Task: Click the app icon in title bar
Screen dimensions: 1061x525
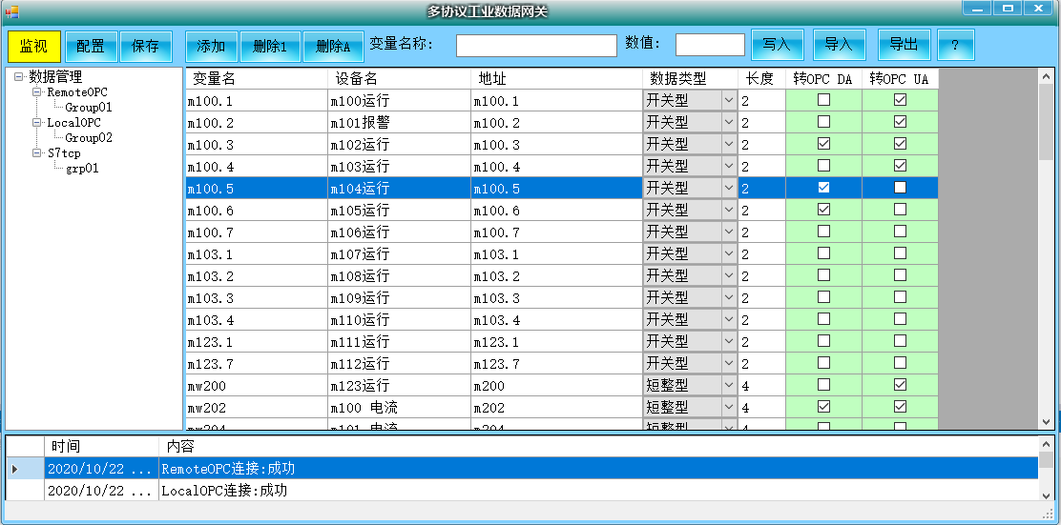Action: coord(11,10)
